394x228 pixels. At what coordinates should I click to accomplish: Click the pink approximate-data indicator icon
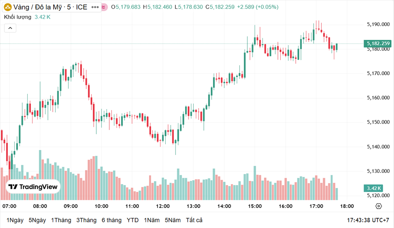pos(104,7)
